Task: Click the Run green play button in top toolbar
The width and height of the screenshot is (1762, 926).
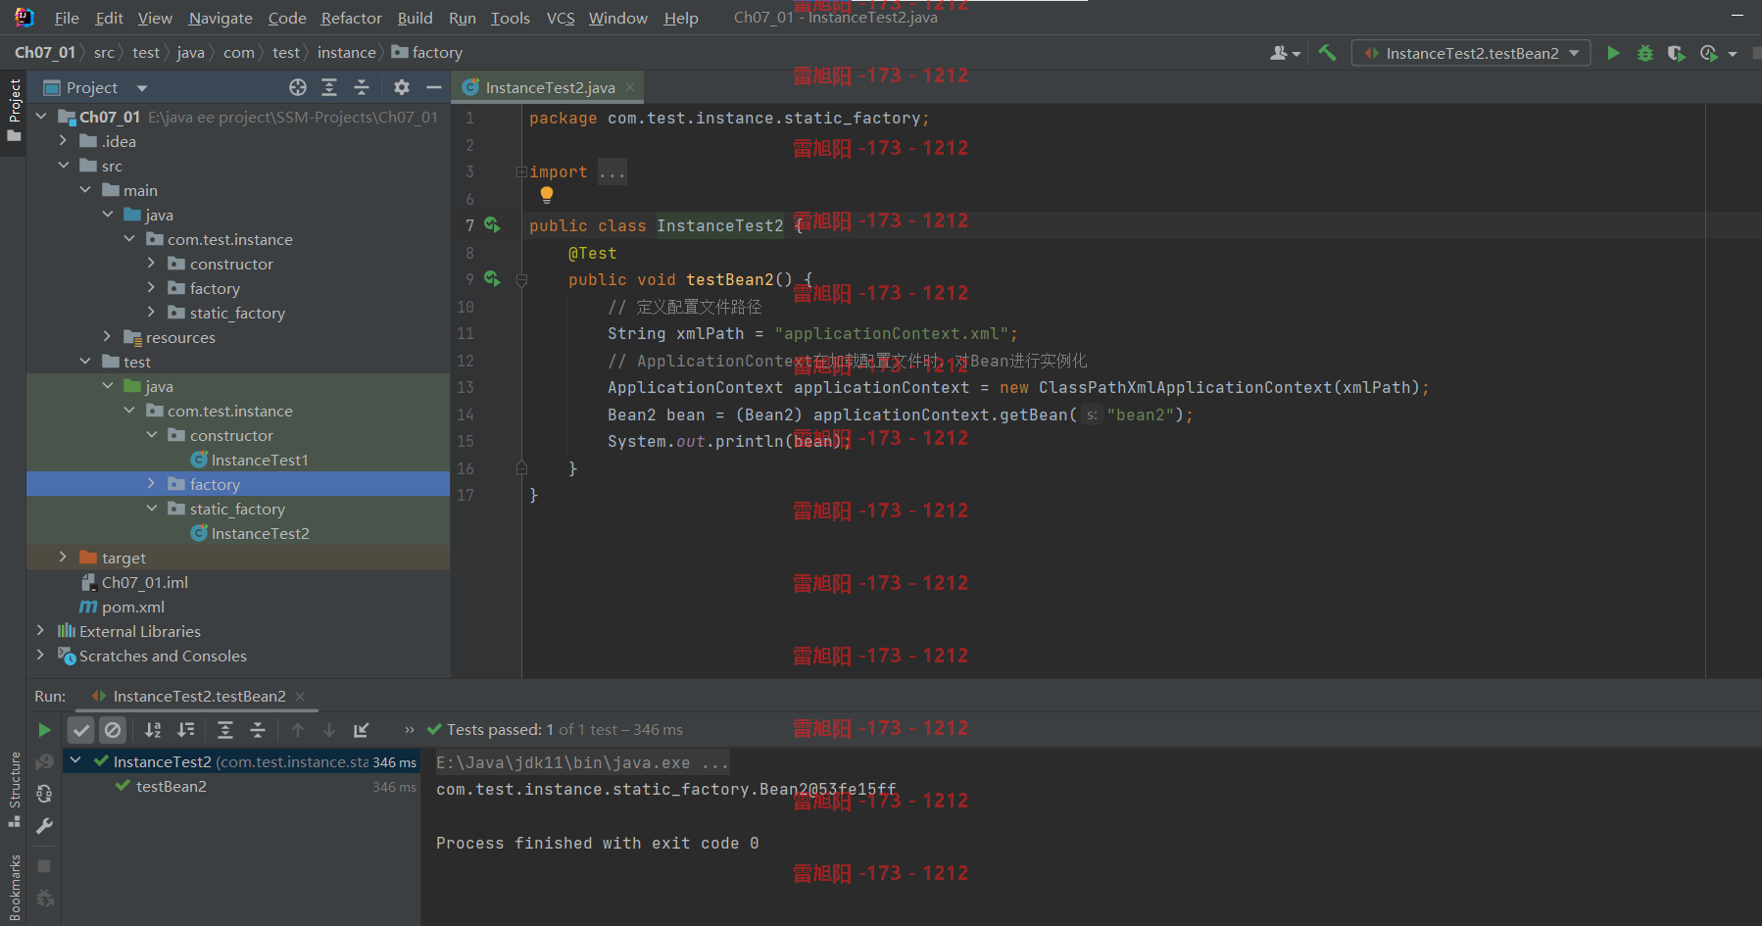Action: point(1613,53)
